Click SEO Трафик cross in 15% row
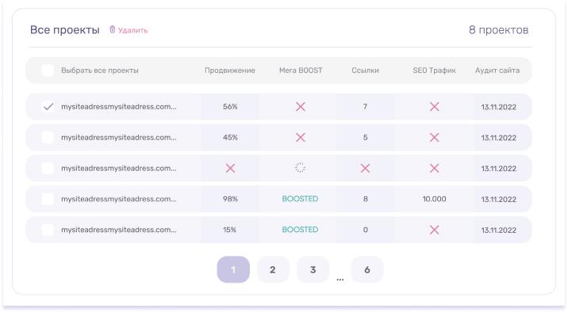The width and height of the screenshot is (568, 312). coord(435,230)
